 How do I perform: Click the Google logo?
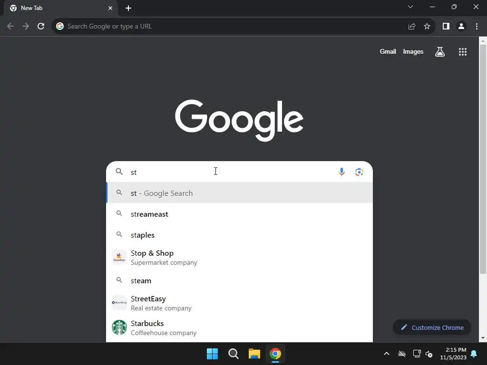point(239,120)
